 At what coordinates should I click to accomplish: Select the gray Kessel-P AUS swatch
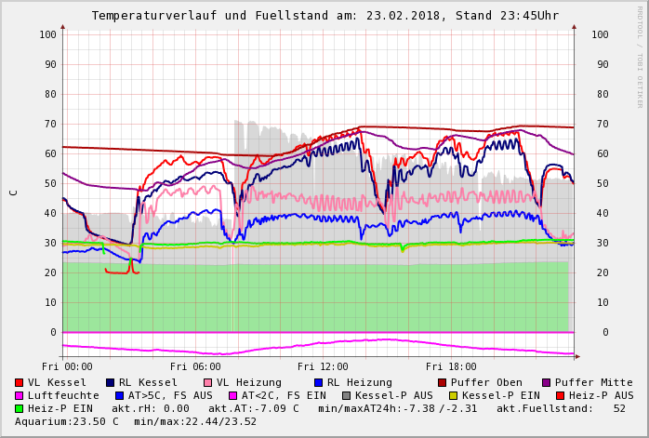point(345,395)
